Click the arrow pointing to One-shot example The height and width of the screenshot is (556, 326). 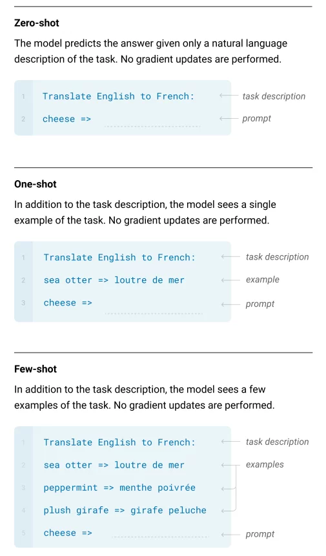click(x=230, y=280)
